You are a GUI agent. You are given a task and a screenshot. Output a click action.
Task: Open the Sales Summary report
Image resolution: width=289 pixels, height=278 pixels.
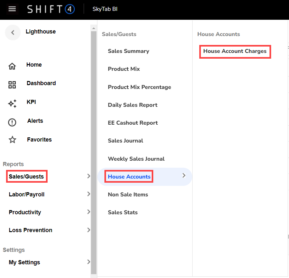click(x=128, y=51)
